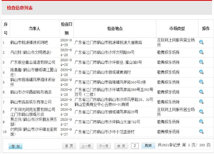Click the 增加 add button
The width and height of the screenshot is (214, 154).
(16, 146)
